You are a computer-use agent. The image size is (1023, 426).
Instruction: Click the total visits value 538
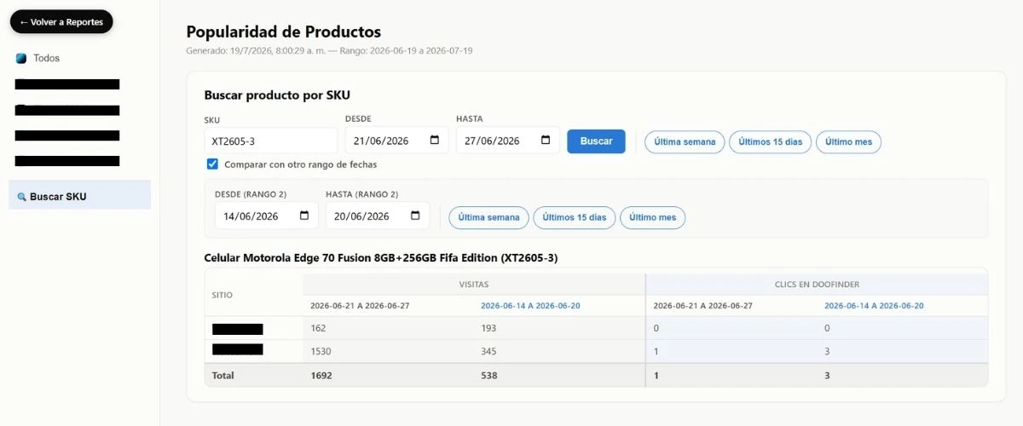(488, 376)
